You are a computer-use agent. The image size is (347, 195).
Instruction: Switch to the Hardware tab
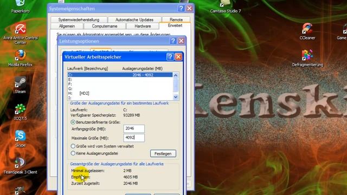[143, 26]
